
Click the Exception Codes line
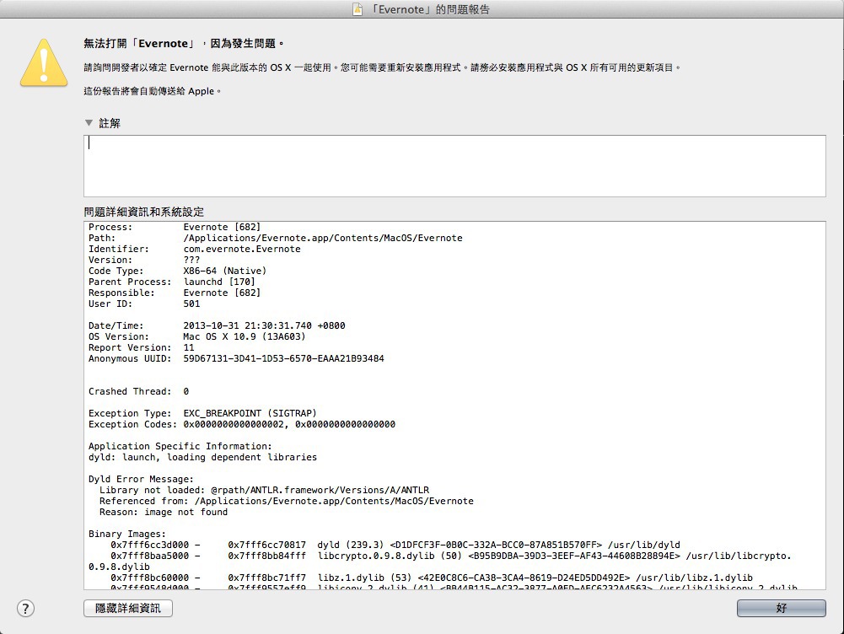242,424
